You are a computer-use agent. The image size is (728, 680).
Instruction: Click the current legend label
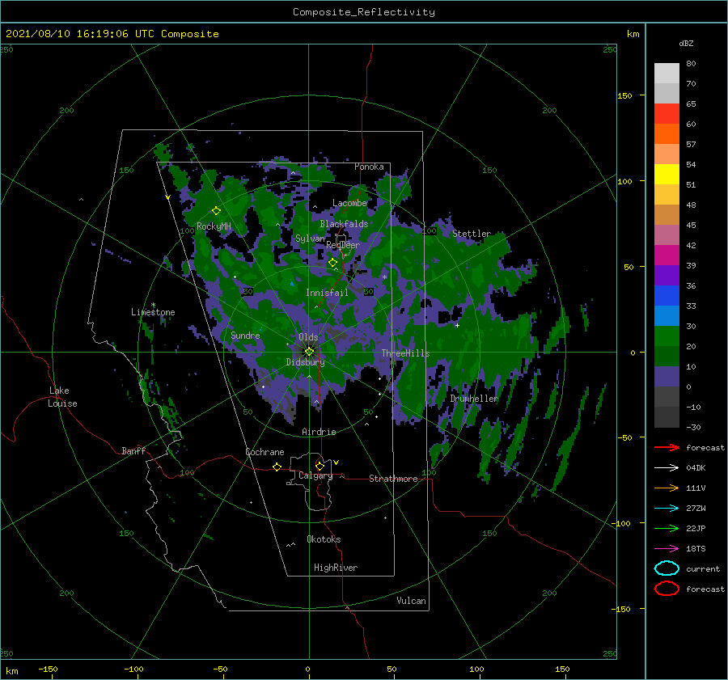click(x=703, y=568)
